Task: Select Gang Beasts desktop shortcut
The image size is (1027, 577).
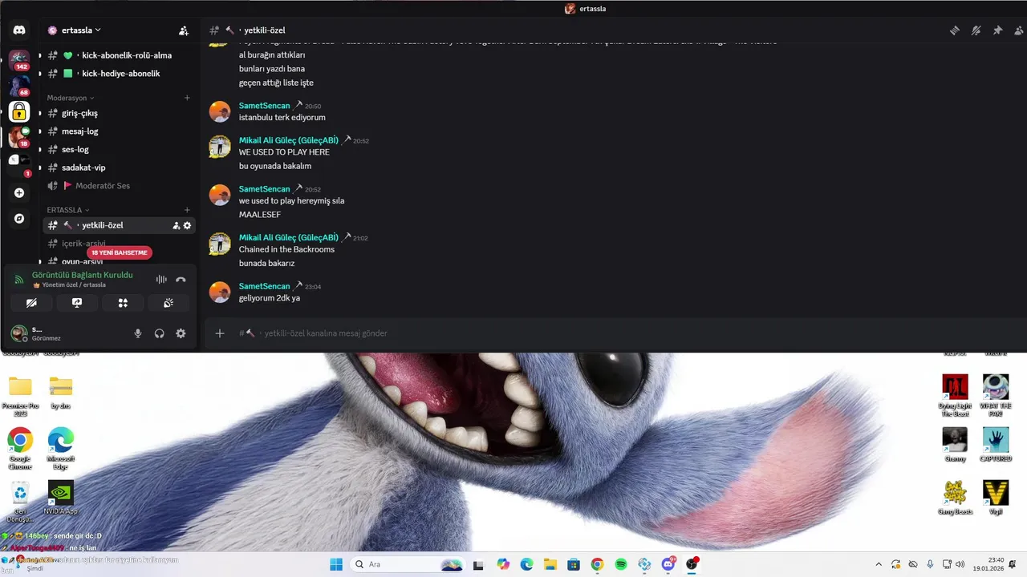Action: (955, 498)
